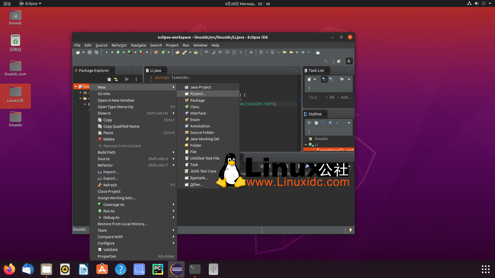This screenshot has width=495, height=278.
Task: Click the New Java Package toolbar icon
Action: pos(156,53)
